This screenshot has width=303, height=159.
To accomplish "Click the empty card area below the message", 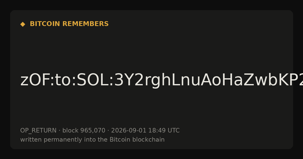I will tap(151, 109).
